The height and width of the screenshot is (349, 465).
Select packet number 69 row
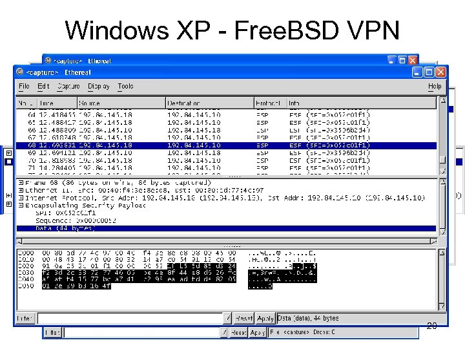pos(226,153)
